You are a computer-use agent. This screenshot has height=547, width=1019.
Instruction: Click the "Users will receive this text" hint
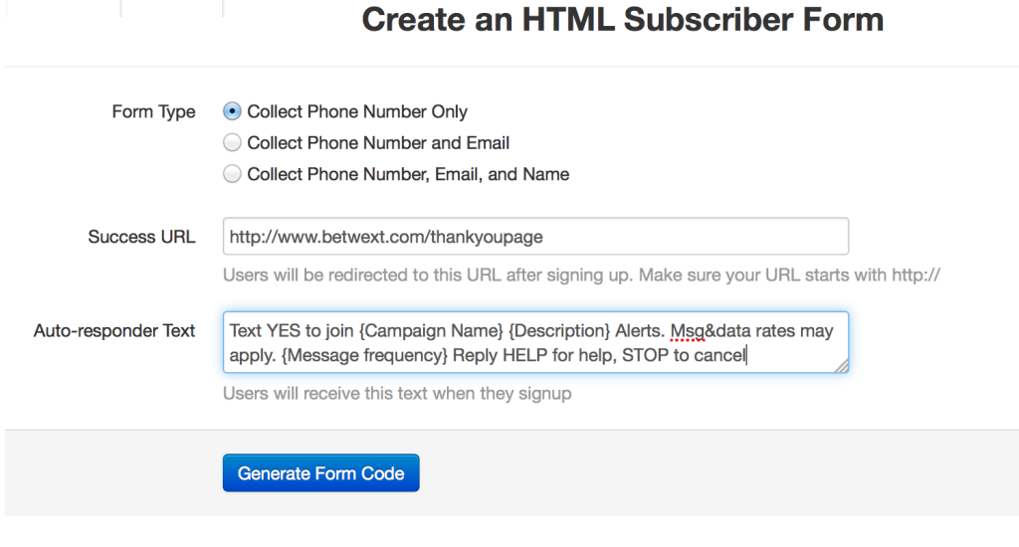click(x=397, y=393)
